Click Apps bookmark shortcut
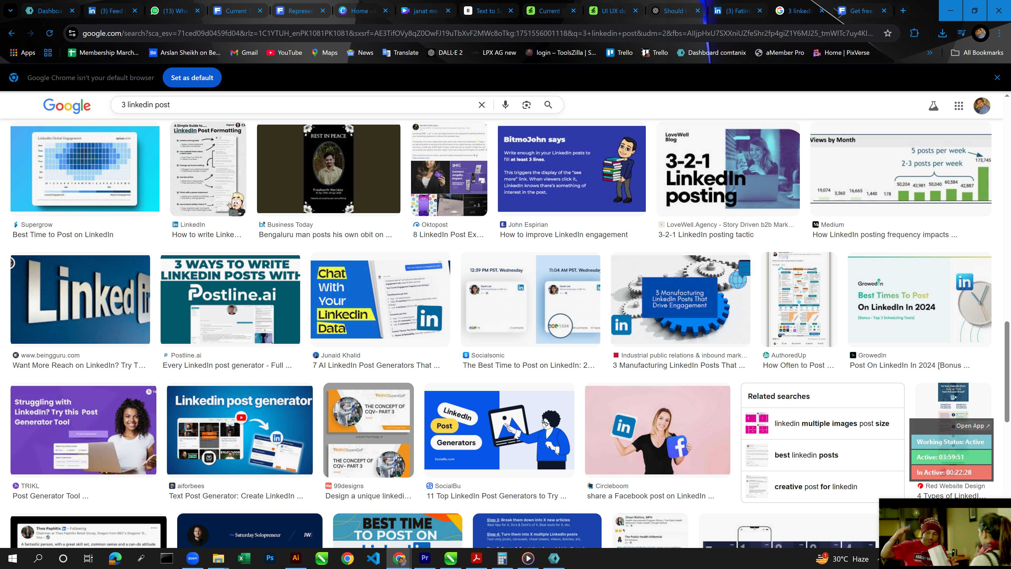The height and width of the screenshot is (569, 1011). (x=23, y=53)
